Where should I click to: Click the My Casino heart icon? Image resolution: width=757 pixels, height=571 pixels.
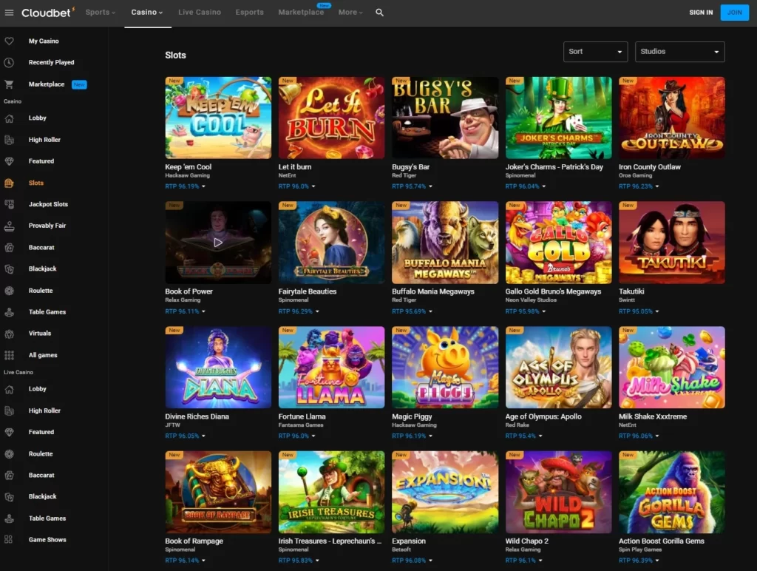[x=9, y=41]
